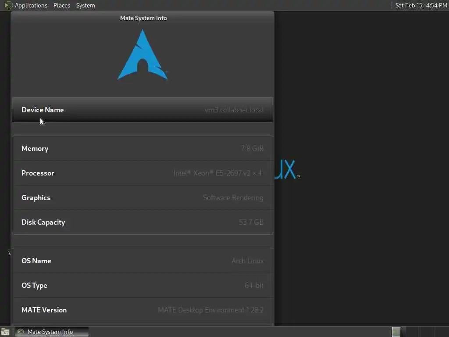
Task: Click the vm3.collabnet.local hostname value
Action: (234, 110)
